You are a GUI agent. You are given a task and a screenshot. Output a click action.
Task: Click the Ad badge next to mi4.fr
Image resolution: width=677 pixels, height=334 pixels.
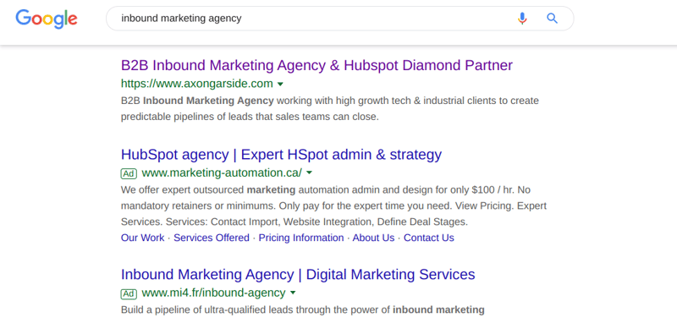[129, 293]
